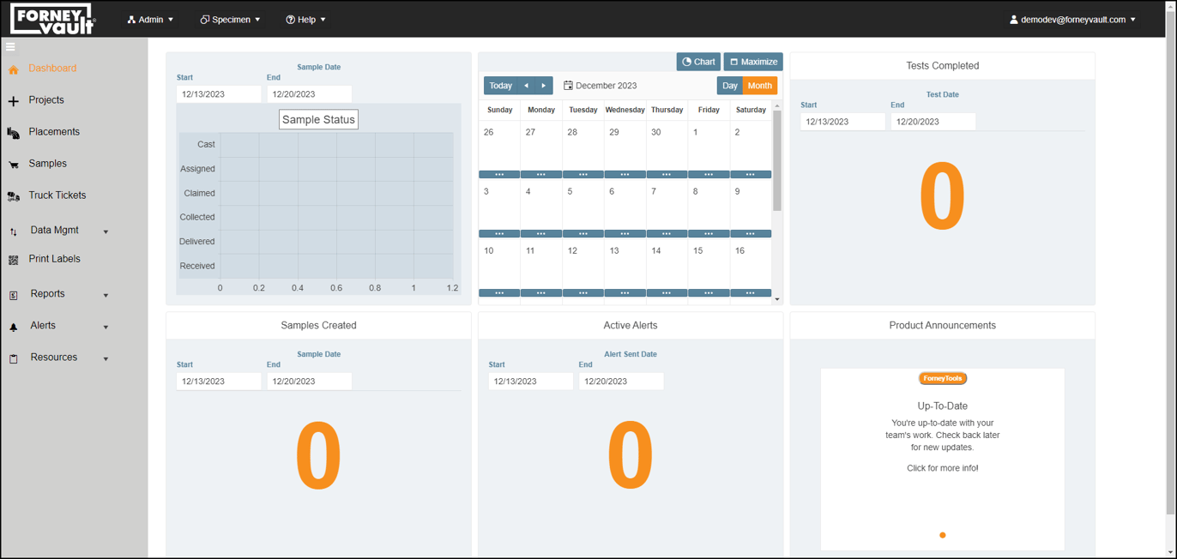Switch calendar to Month view
The height and width of the screenshot is (559, 1177).
759,86
